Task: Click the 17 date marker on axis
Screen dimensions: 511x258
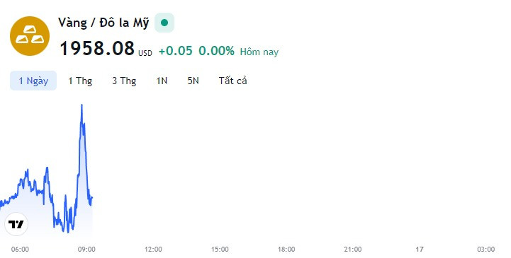Action: click(x=420, y=250)
